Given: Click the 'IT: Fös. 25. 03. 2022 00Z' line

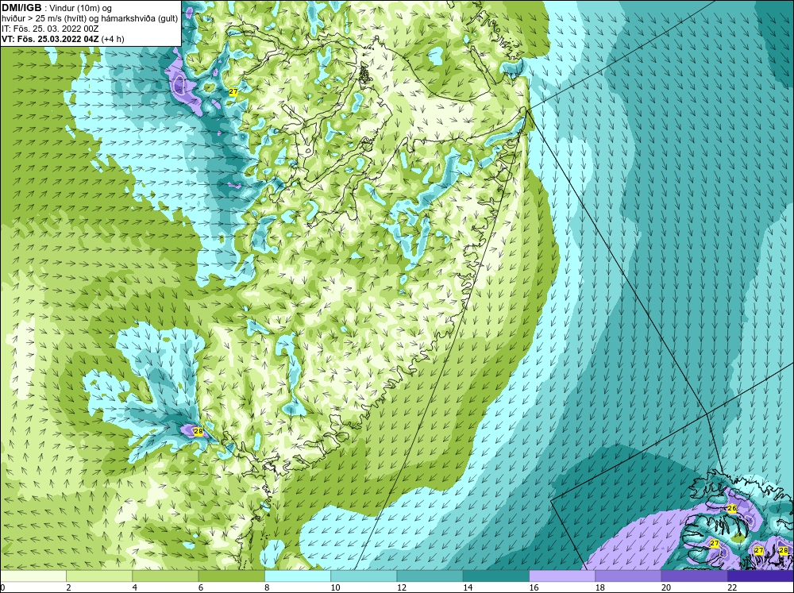Looking at the screenshot, I should [50, 29].
